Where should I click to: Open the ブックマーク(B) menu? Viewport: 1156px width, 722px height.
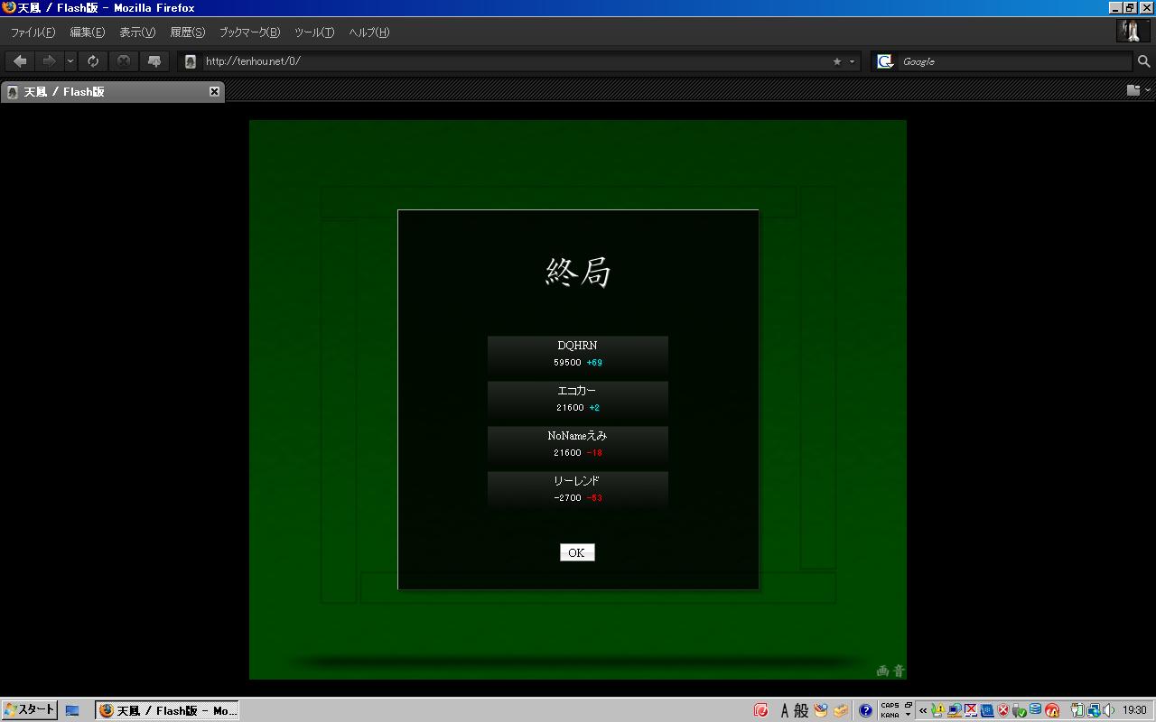click(249, 32)
